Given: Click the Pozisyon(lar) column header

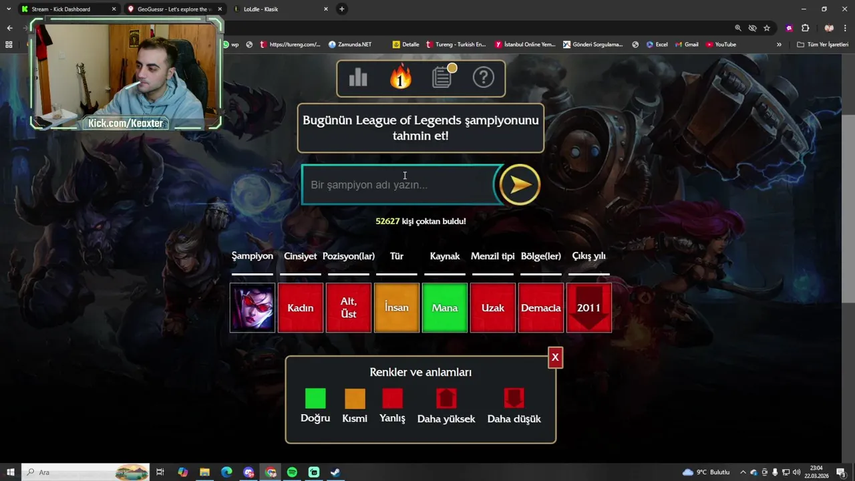Looking at the screenshot, I should pos(349,256).
